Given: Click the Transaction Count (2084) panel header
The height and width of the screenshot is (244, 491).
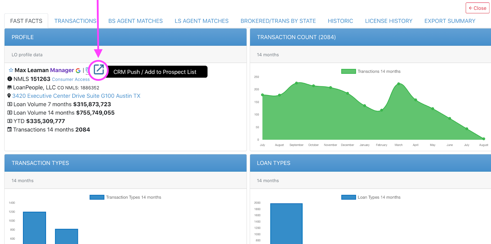Looking at the screenshot, I should pyautogui.click(x=370, y=37).
